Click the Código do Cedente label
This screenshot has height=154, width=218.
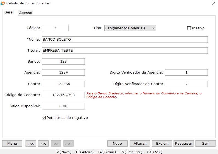click(x=22, y=95)
